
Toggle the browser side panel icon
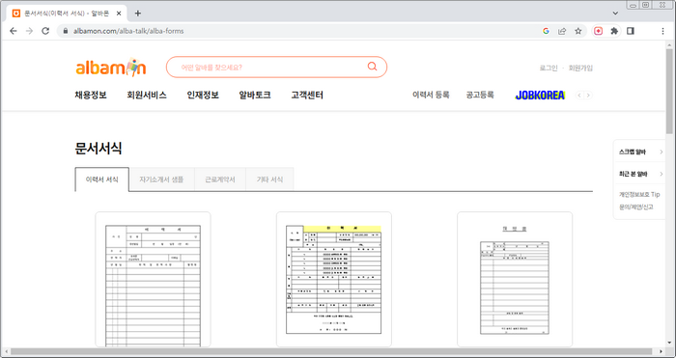tap(631, 31)
